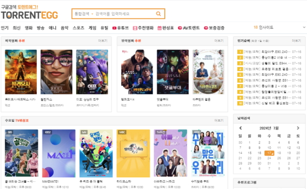Open the tvN 유 퀴즈 온 더 블럭 thumbnail
This screenshot has width=307, height=189.
[x=96, y=153]
